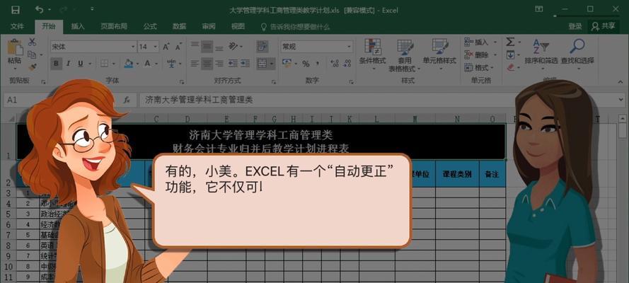Open Conditional Formatting (条件格式)
This screenshot has width=629, height=283.
372,53
